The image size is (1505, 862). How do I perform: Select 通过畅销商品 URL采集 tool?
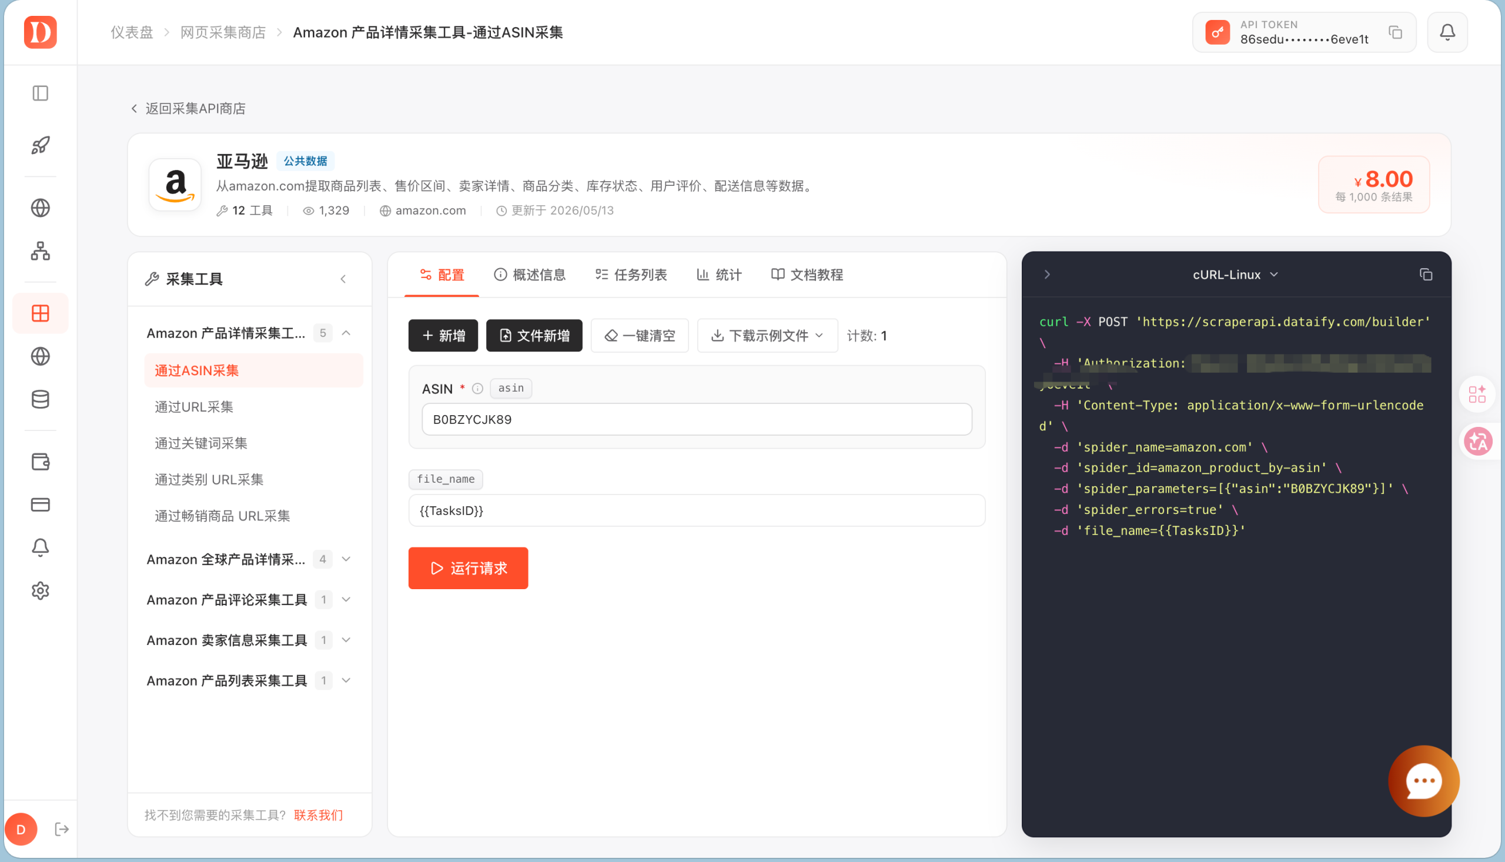pyautogui.click(x=254, y=516)
